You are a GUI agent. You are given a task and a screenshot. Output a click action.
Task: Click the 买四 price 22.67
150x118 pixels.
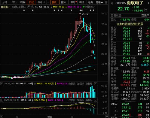pyautogui.click(x=127, y=51)
